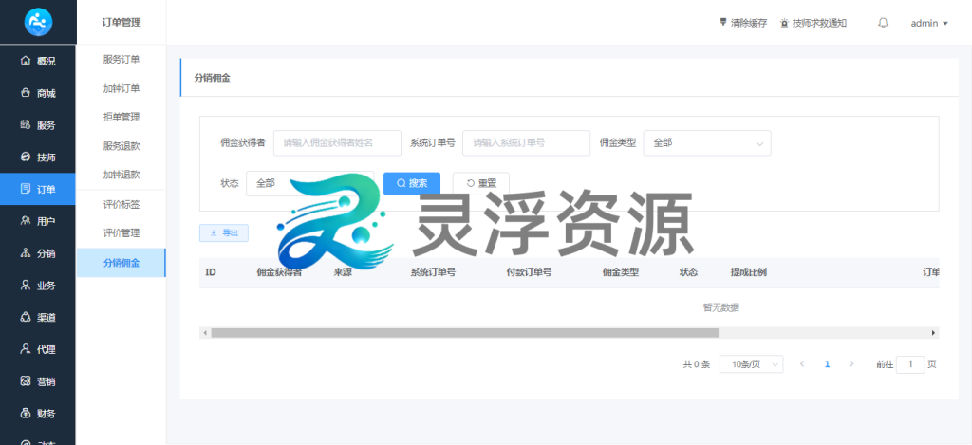Image resolution: width=972 pixels, height=445 pixels.
Task: Open 评价标签 submenu item
Action: coord(121,205)
